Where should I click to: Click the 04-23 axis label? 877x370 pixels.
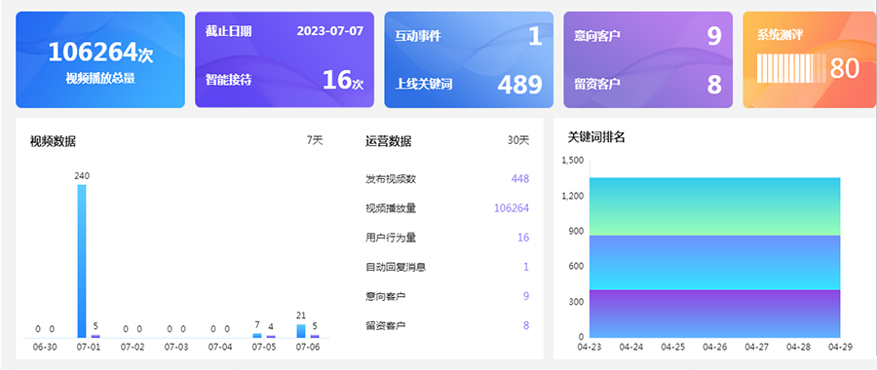tap(590, 347)
